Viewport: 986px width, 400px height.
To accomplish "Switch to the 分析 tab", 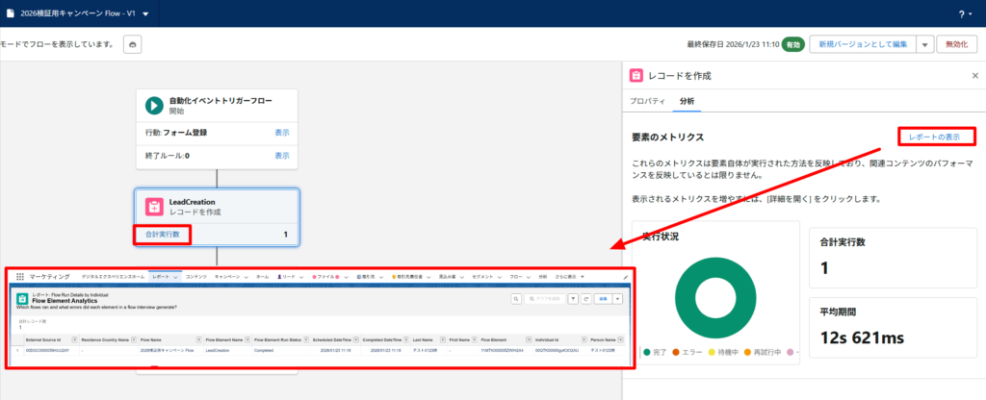I will coord(687,101).
